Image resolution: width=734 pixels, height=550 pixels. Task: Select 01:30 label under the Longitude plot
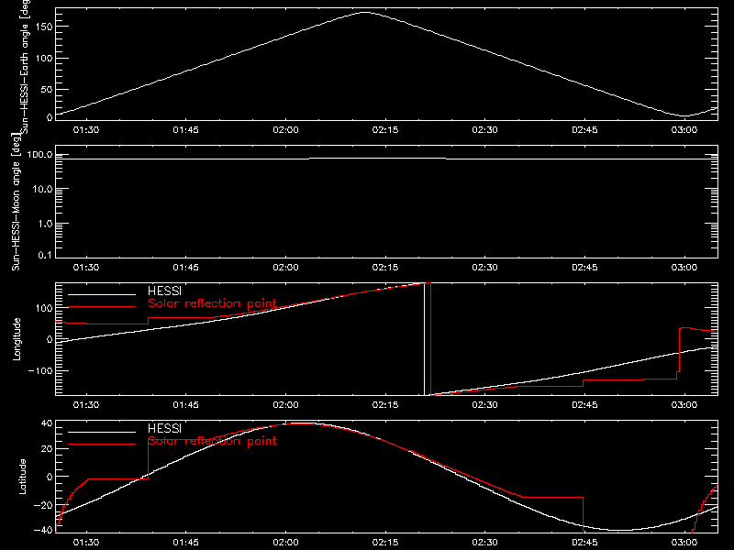(x=86, y=404)
